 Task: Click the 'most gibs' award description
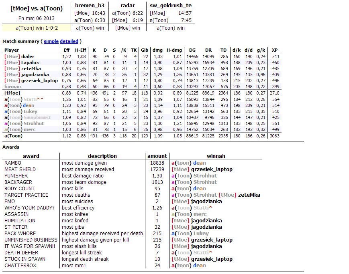point(74,227)
